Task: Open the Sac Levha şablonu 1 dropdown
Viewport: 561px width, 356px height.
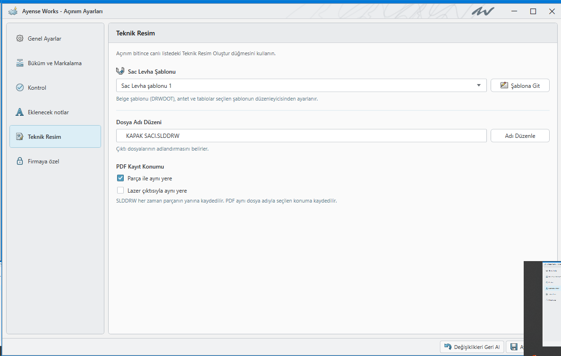Action: (301, 85)
